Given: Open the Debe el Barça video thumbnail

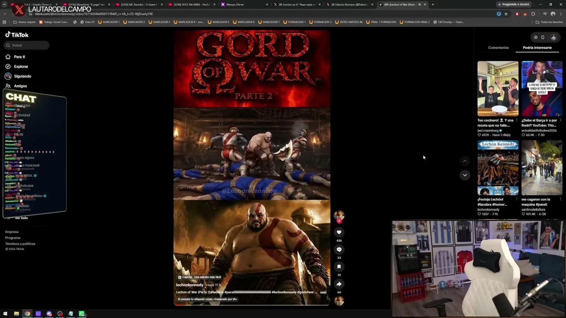Looking at the screenshot, I should [542, 88].
